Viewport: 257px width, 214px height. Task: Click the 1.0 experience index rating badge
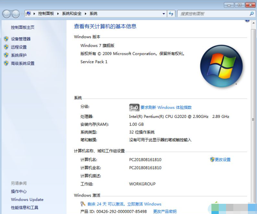pos(134,107)
